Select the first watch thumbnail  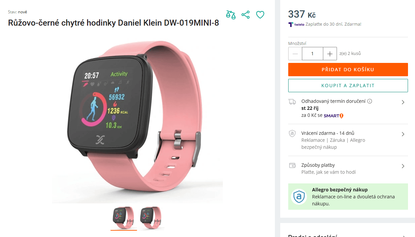coord(124,218)
